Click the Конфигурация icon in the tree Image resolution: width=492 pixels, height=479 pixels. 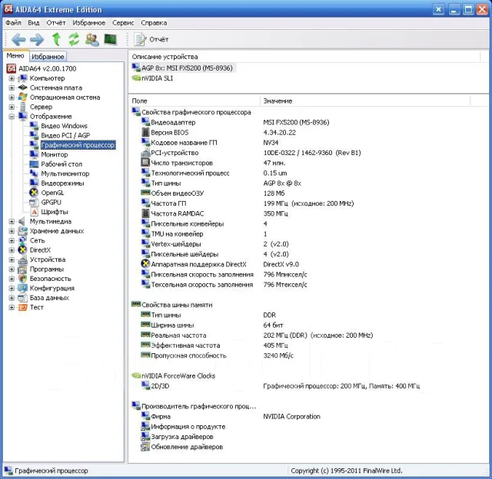coord(22,288)
